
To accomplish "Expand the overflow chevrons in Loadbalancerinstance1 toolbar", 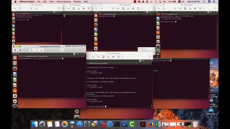I will tap(42, 50).
